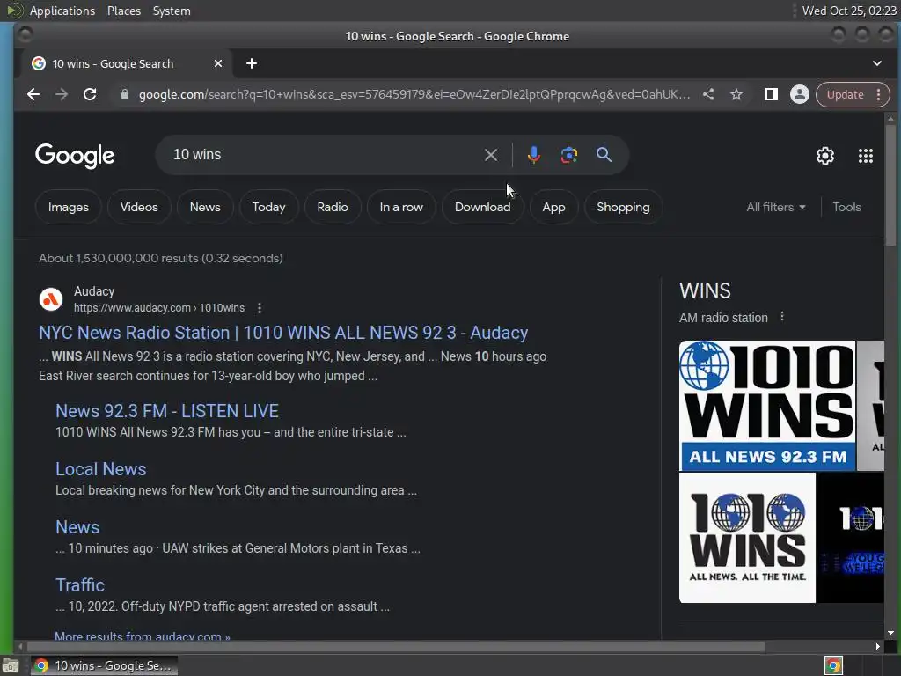Open the Applications menu
Image resolution: width=901 pixels, height=676 pixels.
point(62,11)
